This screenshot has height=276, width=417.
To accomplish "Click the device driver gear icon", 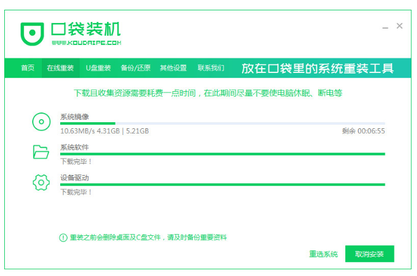I will pos(41,182).
